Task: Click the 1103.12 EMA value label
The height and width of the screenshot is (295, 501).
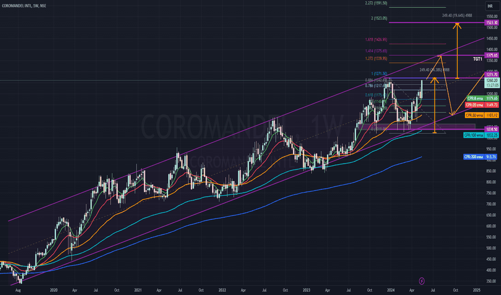Action: [492, 115]
